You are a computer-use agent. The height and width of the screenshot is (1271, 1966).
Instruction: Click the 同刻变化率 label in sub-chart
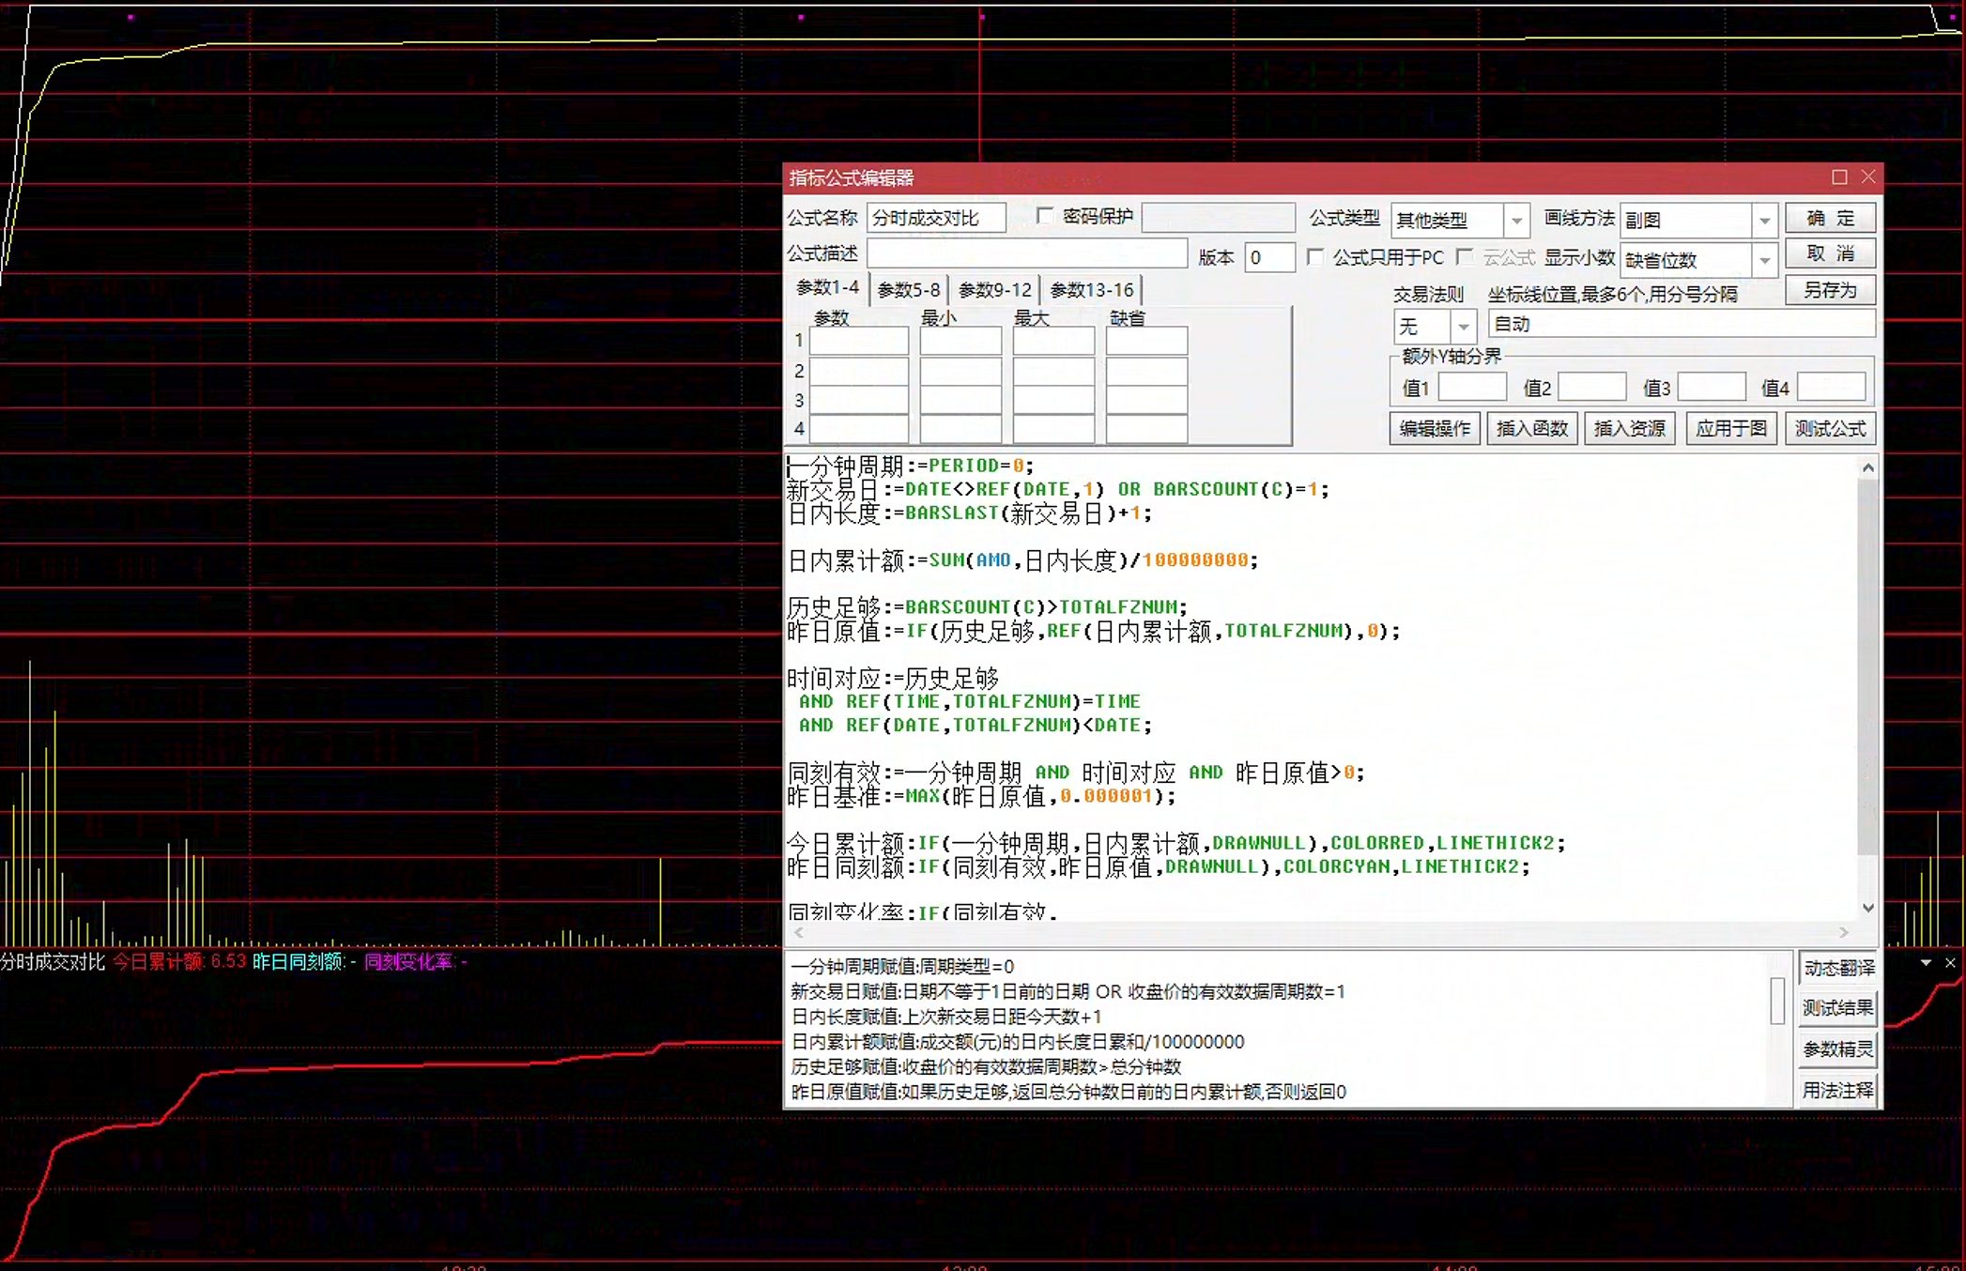point(415,962)
